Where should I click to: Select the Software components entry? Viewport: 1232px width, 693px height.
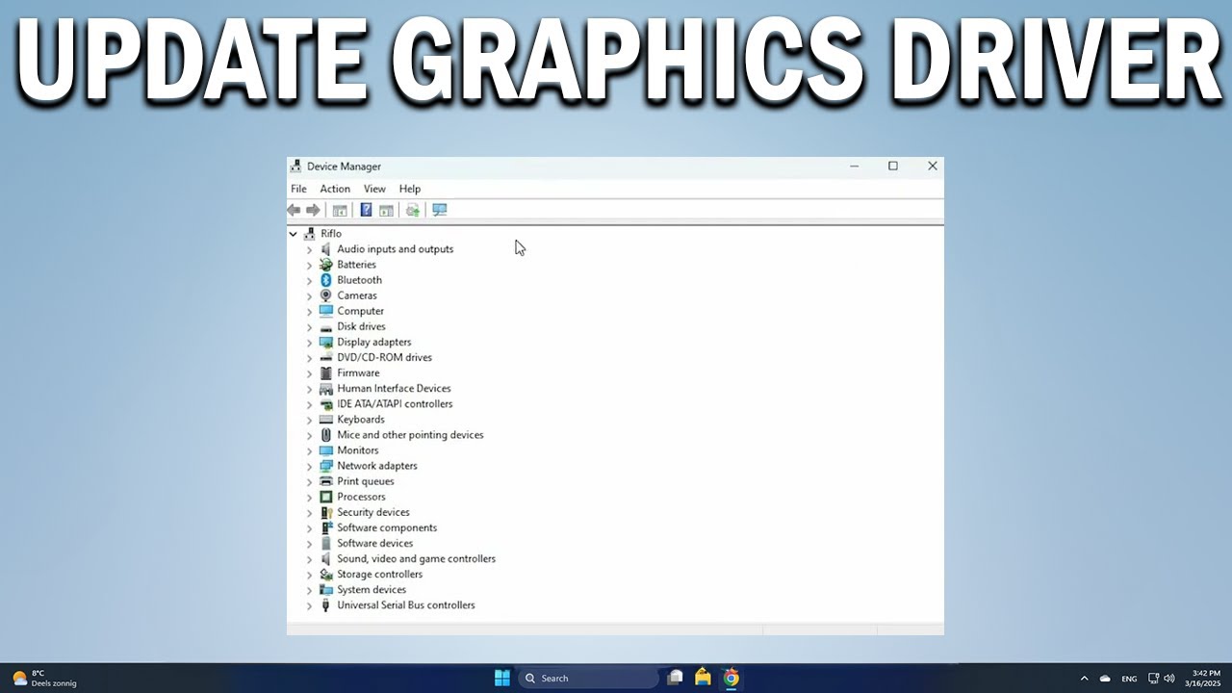point(387,527)
